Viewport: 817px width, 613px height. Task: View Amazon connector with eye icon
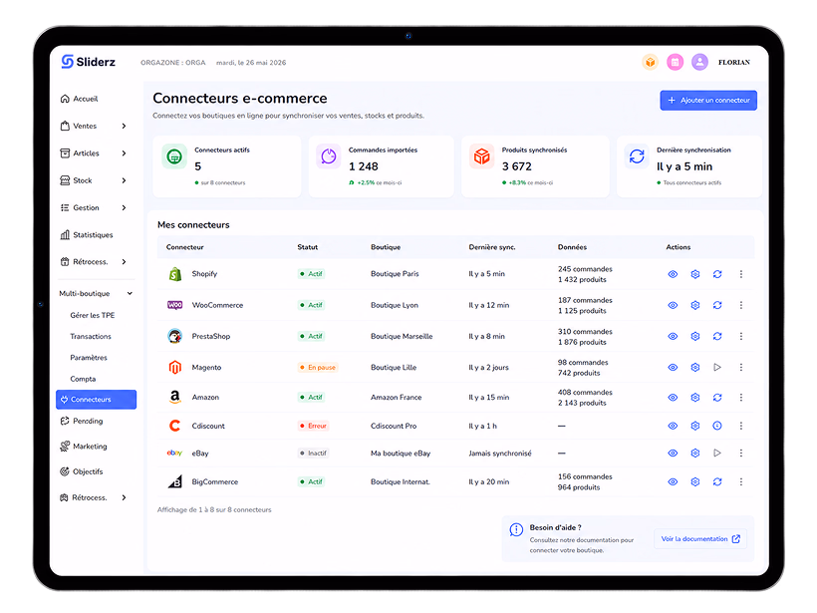[x=673, y=397]
